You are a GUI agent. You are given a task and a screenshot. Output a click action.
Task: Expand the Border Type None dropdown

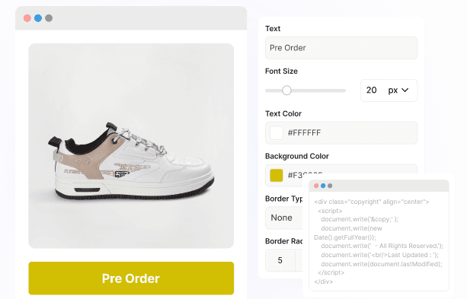tap(284, 218)
